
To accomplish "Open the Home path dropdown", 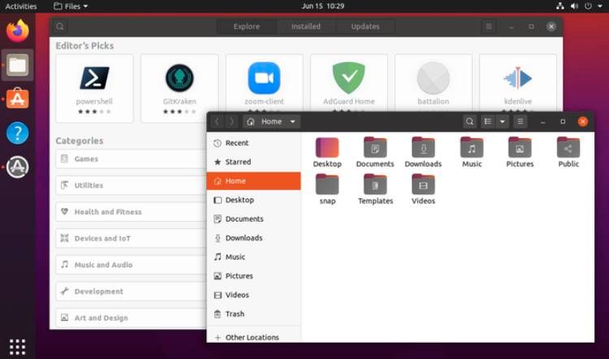I will coord(271,122).
